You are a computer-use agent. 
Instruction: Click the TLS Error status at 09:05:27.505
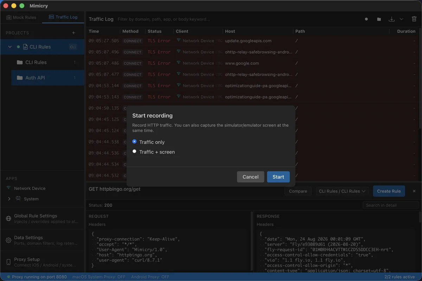tap(159, 41)
